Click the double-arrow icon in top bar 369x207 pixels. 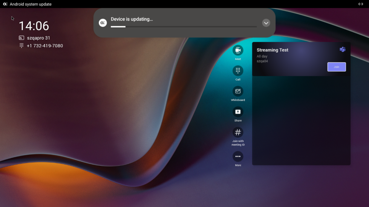click(x=360, y=4)
